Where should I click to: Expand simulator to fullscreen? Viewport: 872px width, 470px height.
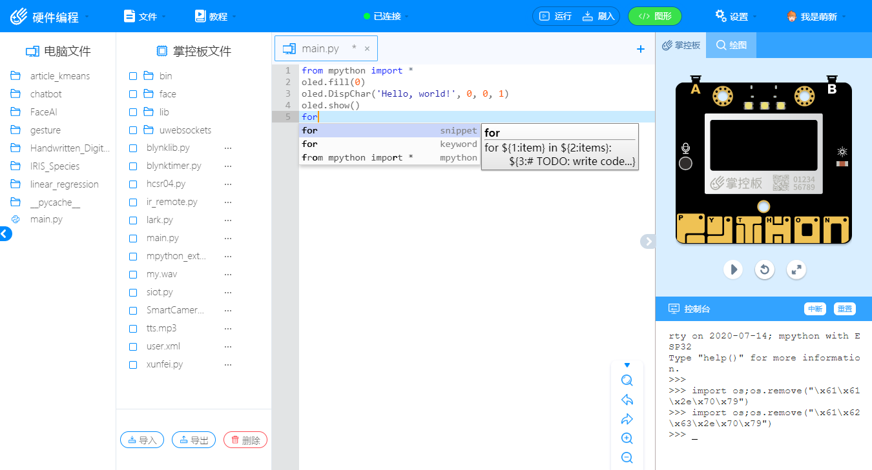[797, 269]
